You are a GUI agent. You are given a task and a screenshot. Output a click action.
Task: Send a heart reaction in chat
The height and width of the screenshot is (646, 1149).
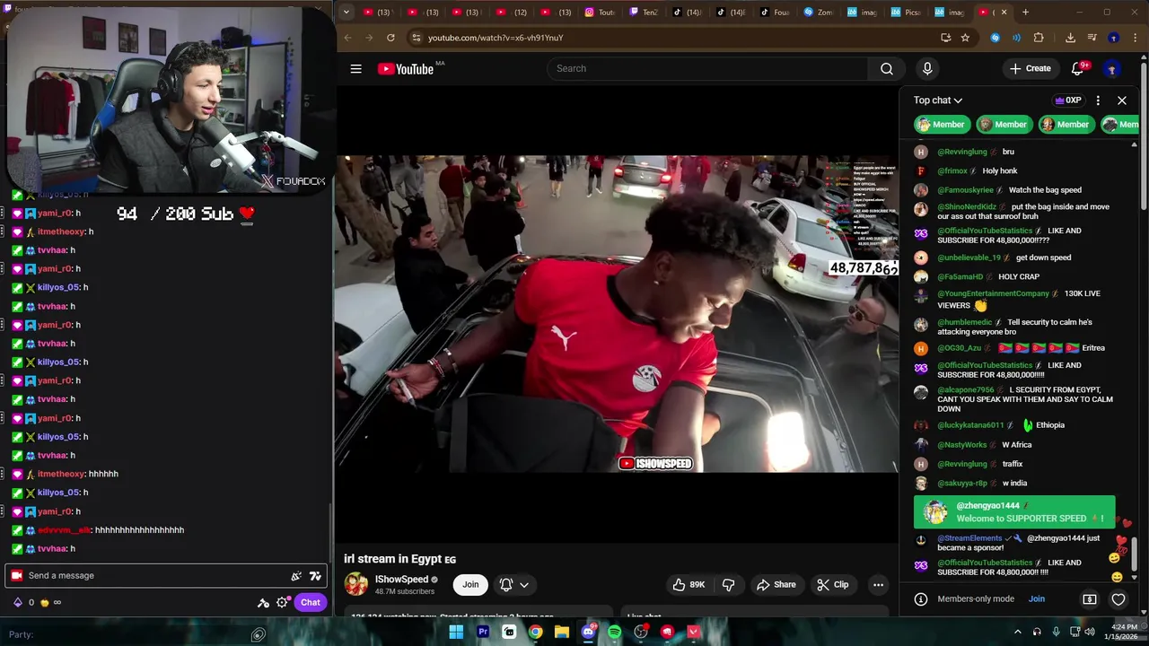(x=1118, y=599)
